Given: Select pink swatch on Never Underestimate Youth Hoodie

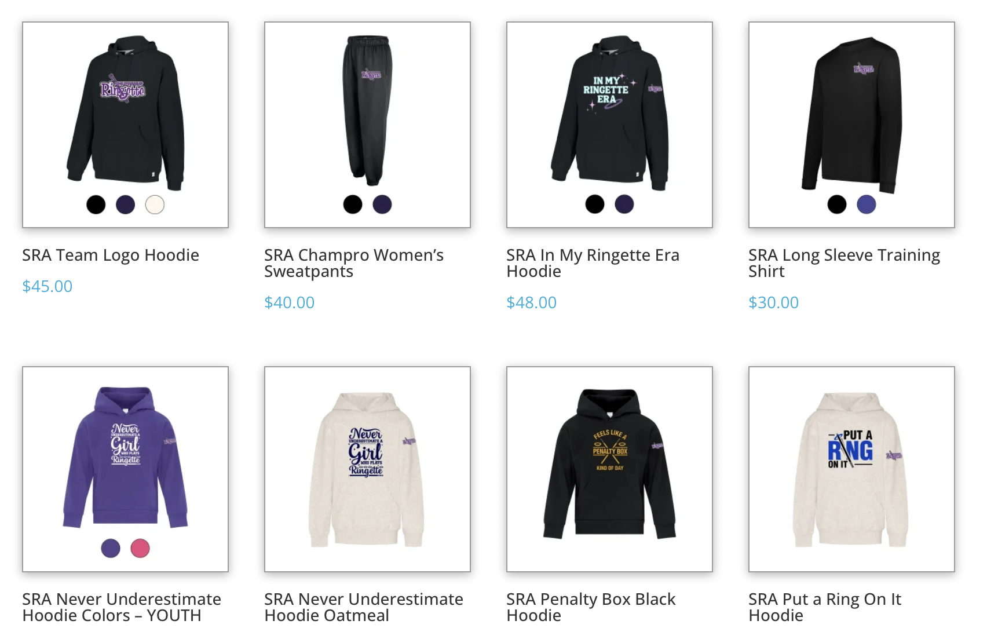Looking at the screenshot, I should [140, 548].
